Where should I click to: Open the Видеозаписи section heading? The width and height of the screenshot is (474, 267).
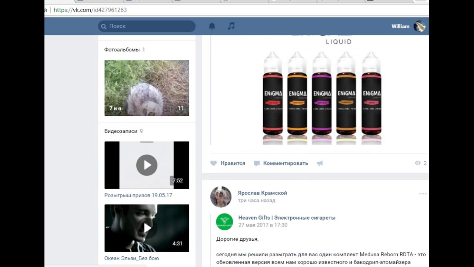(121, 131)
